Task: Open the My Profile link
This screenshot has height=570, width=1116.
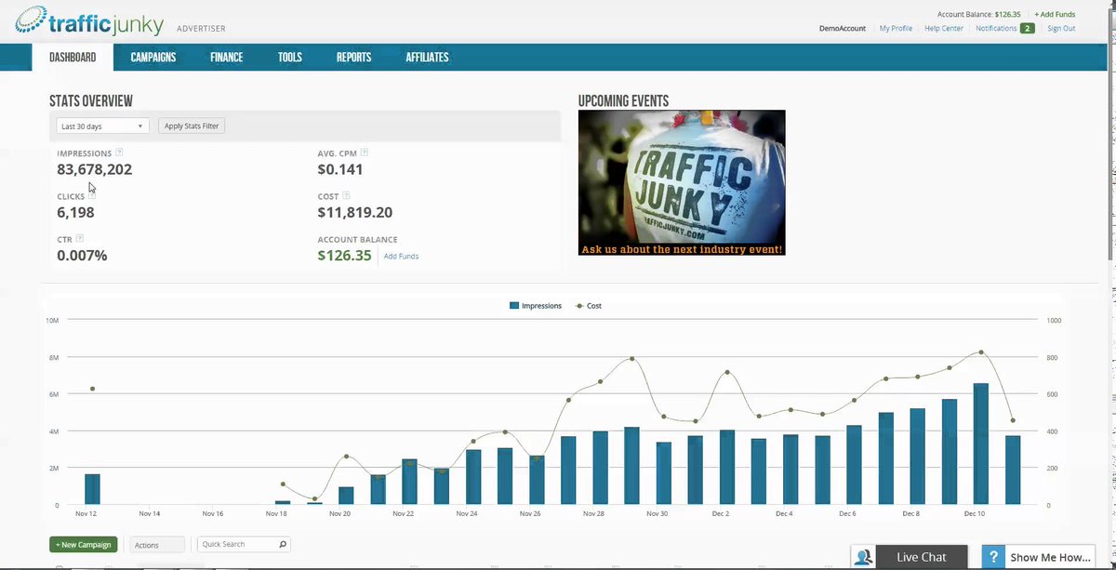Action: 896,29
